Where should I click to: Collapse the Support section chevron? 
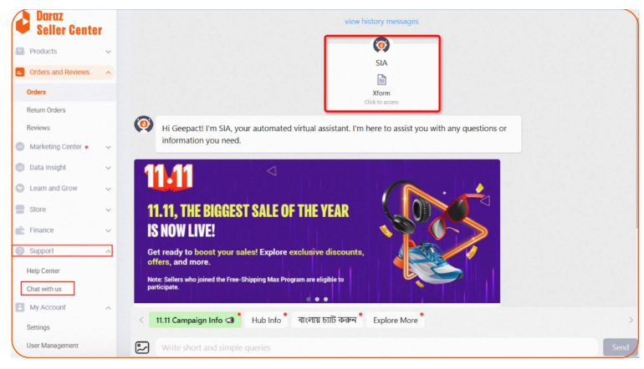click(108, 251)
